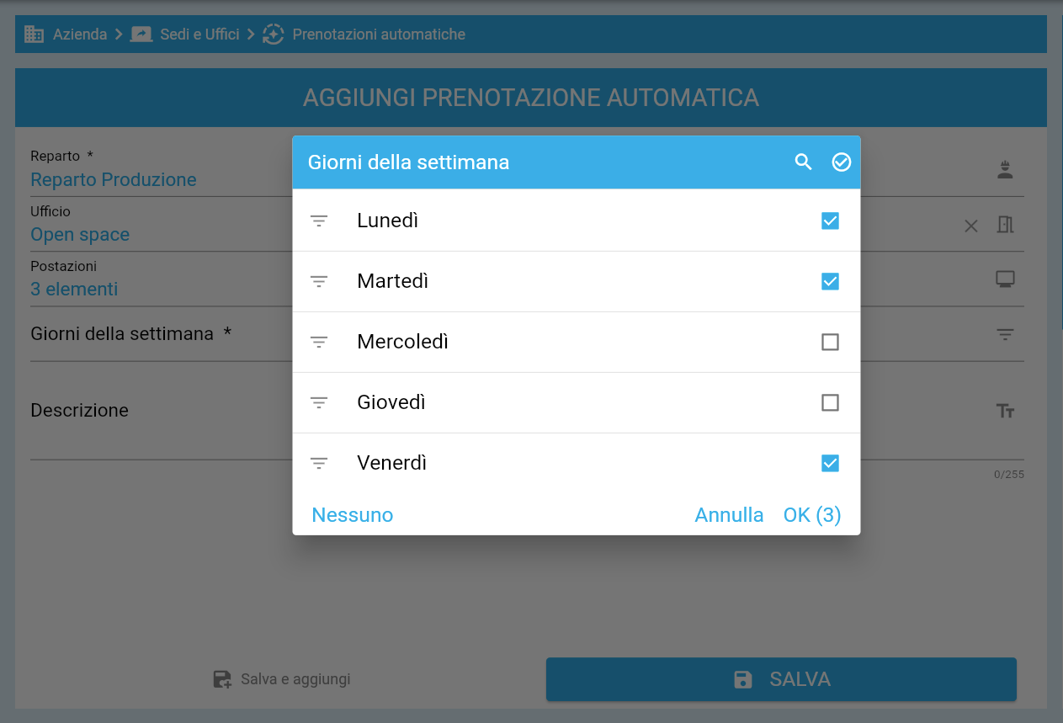The image size is (1063, 723).
Task: Uncheck Venerdì in the weekday list
Action: coord(830,463)
